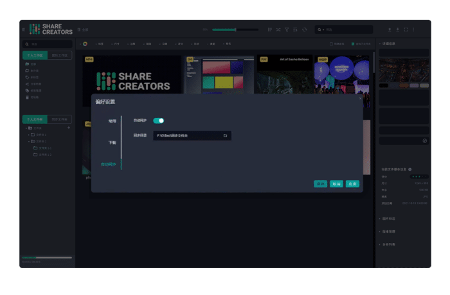Open the color wheel filter dropdown

84,44
